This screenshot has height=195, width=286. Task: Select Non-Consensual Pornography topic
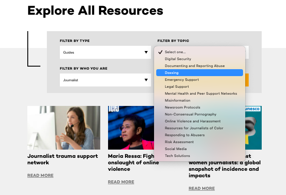pyautogui.click(x=200, y=114)
